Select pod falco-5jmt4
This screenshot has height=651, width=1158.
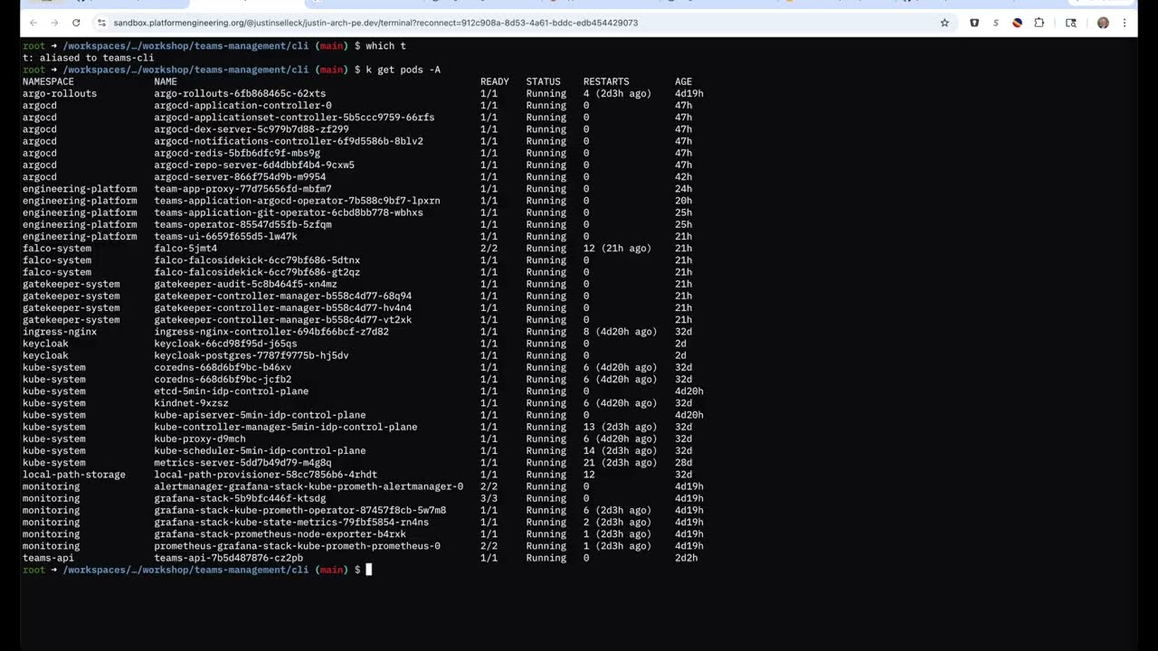click(x=185, y=249)
